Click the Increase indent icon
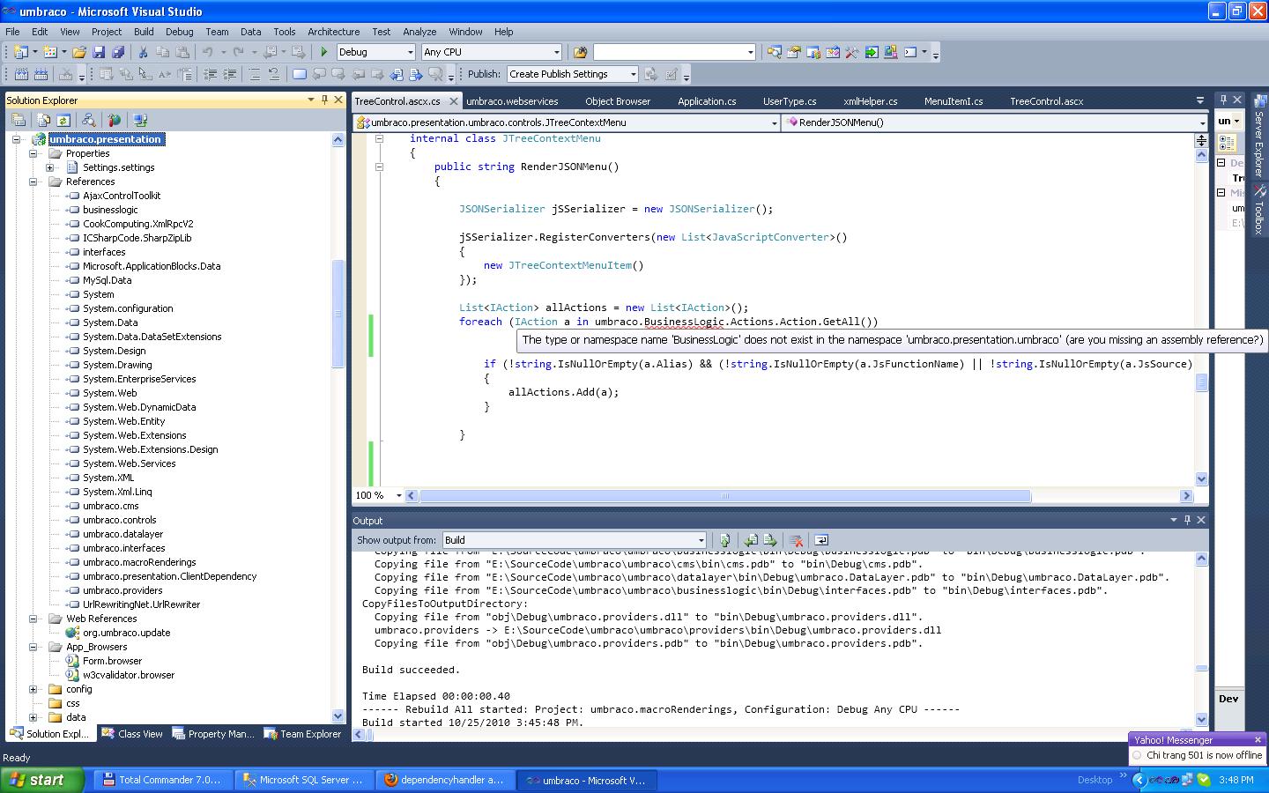 coord(231,74)
